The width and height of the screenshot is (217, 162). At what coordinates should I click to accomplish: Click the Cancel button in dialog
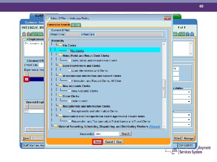coord(109,142)
